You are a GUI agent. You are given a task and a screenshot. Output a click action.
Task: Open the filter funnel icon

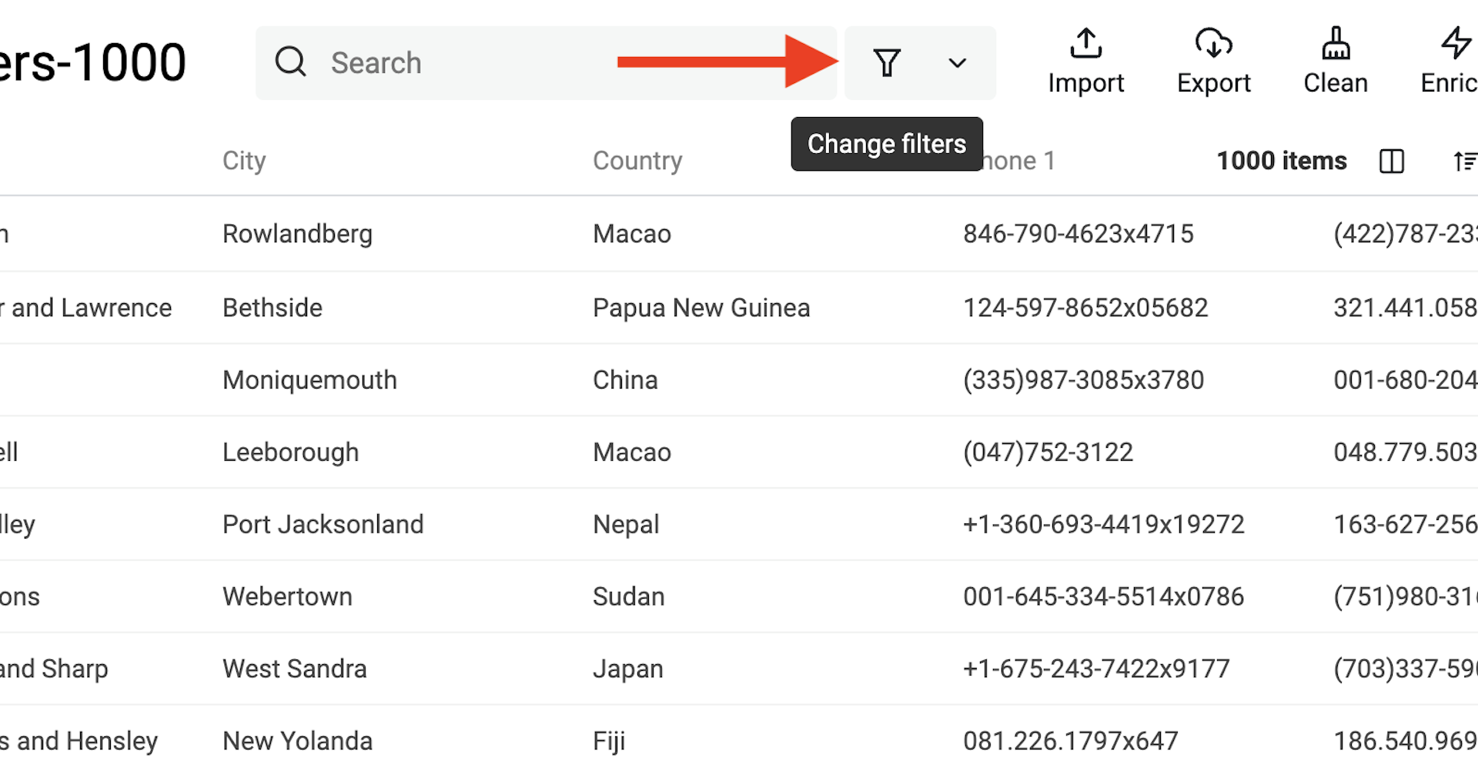coord(887,62)
